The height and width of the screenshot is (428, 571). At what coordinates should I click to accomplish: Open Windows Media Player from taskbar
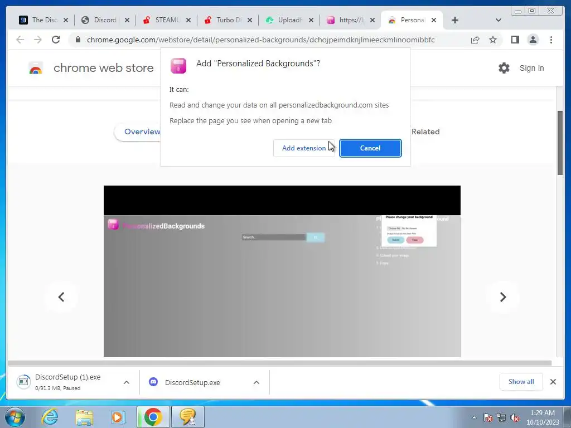pos(118,417)
